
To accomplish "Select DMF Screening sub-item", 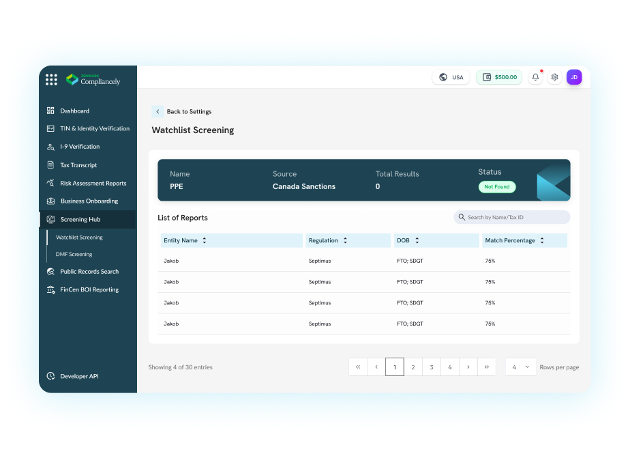I will point(74,254).
